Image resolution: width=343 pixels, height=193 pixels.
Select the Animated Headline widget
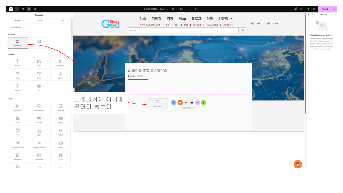pos(39,144)
